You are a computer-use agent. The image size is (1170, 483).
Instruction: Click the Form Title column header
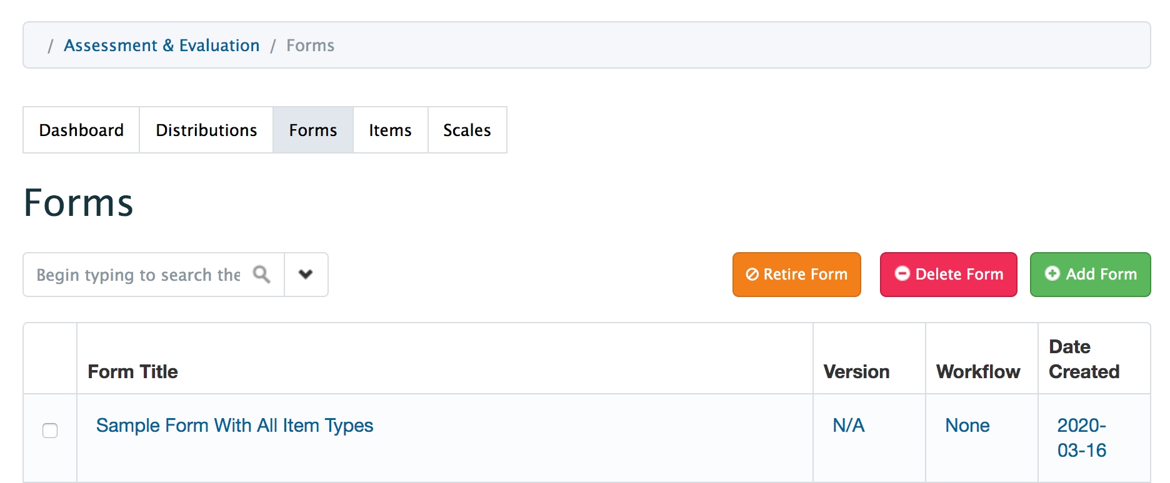coord(132,372)
